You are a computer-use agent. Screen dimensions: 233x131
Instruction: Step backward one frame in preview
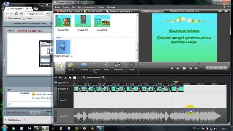click(x=178, y=68)
